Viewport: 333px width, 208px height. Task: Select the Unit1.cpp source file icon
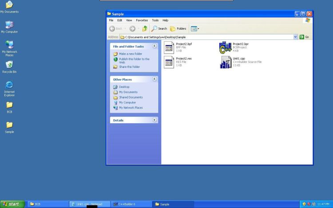[x=225, y=62]
